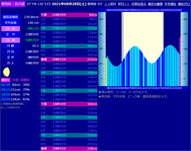Select the 02:59 tide time entry
The image size is (191, 151).
5,85
